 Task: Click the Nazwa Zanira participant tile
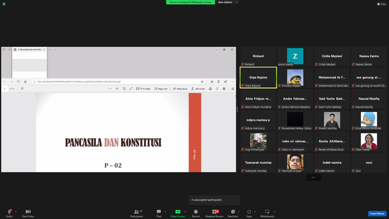[369, 56]
